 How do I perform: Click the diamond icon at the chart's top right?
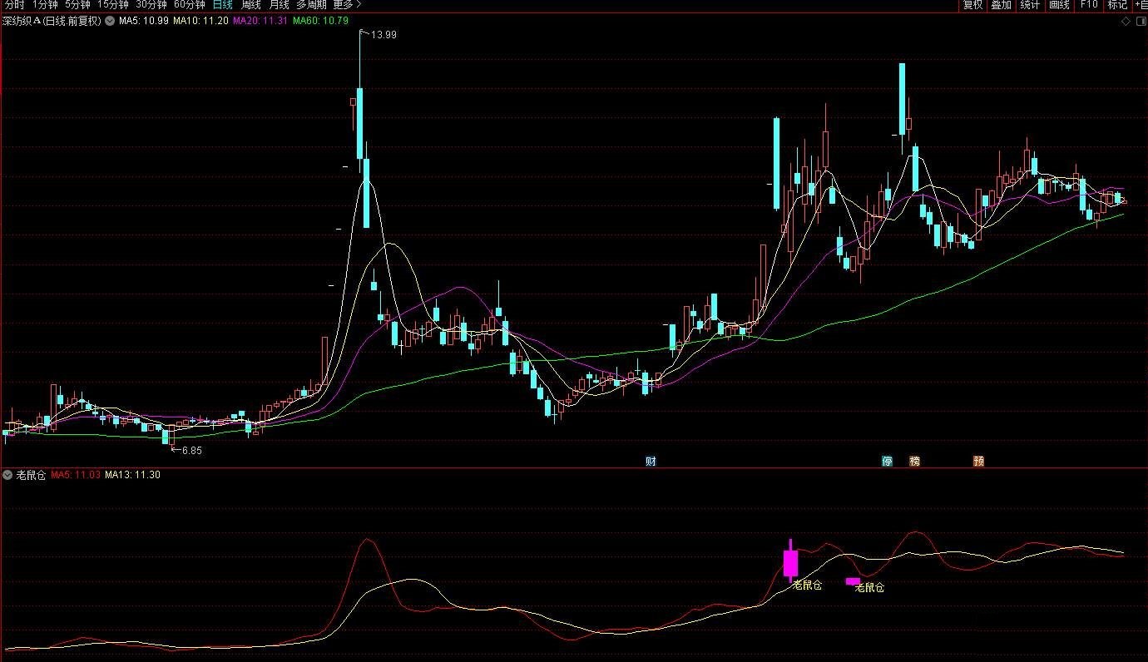coord(1125,20)
